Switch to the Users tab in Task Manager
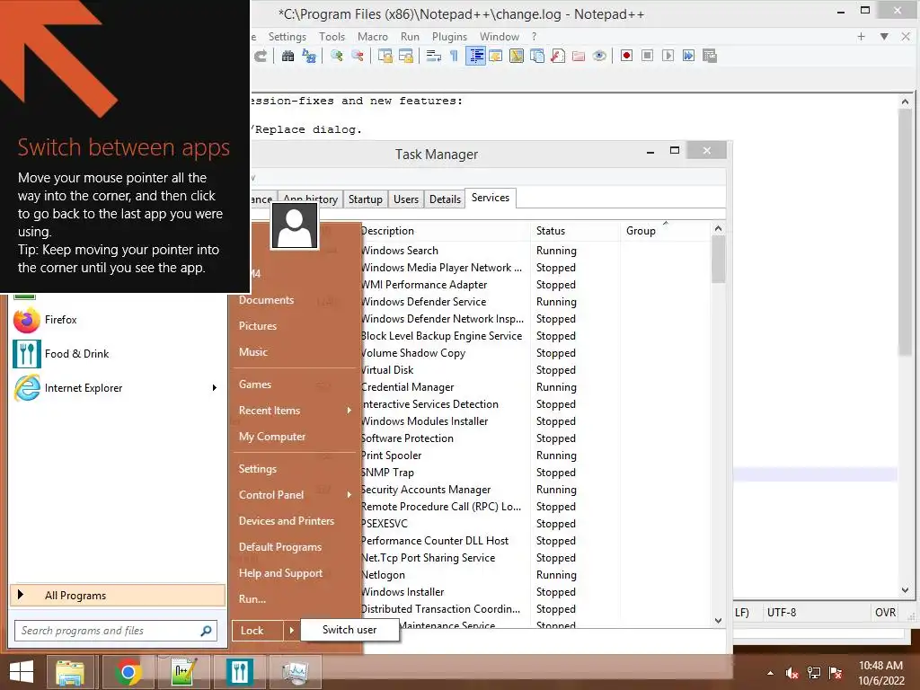 point(406,199)
